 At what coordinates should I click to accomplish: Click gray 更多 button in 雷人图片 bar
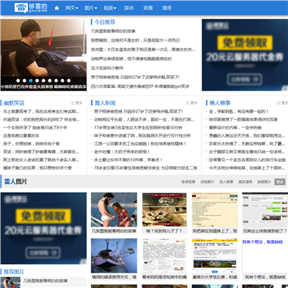tap(280, 182)
